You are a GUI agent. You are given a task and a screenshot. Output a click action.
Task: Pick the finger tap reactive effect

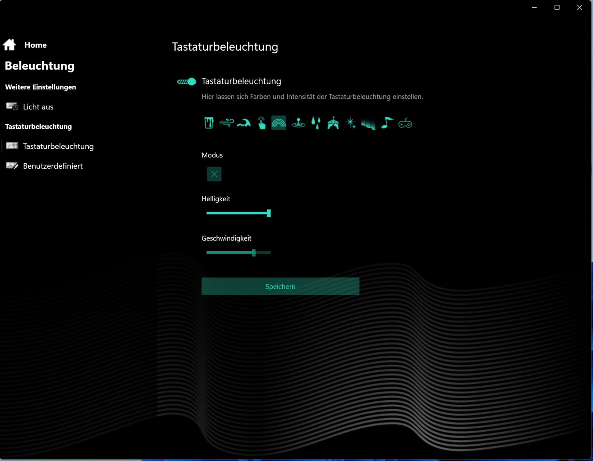click(x=261, y=123)
